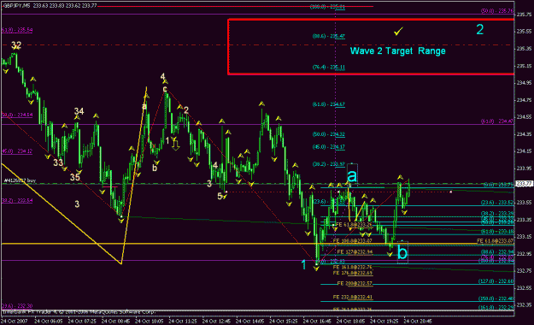This screenshot has height=325, width=534.
Task: Select Fibonacci label (61.8) - 234.67
Action: click(x=329, y=104)
